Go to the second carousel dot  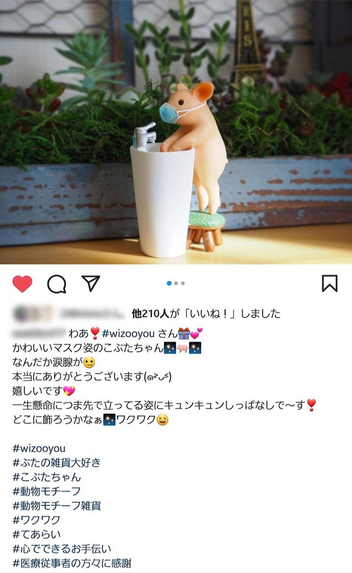176,283
